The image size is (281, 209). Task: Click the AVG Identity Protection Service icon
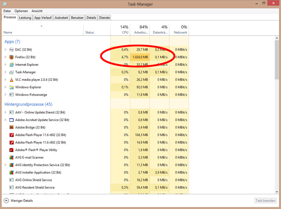pyautogui.click(x=12, y=165)
